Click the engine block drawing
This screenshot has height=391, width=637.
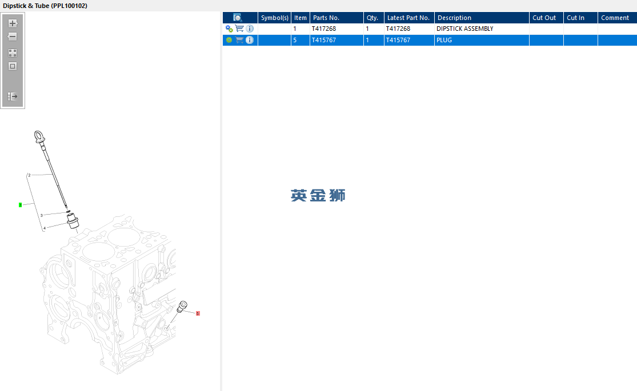[x=108, y=295]
